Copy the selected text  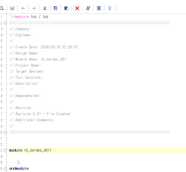pos(56,8)
